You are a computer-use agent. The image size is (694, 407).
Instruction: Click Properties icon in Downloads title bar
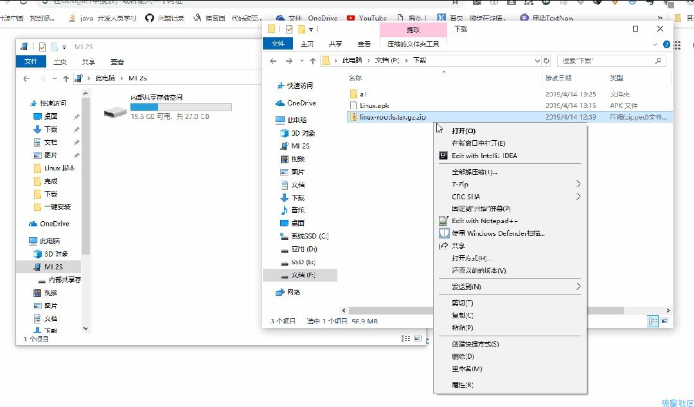tap(289, 29)
